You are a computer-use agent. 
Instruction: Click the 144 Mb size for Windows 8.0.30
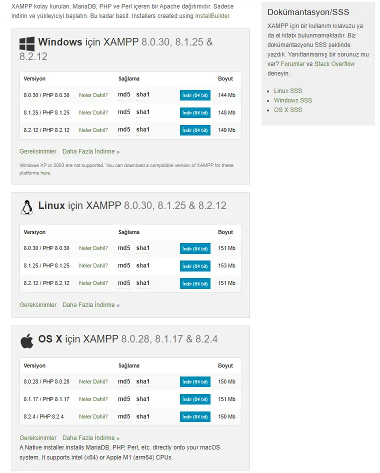(x=227, y=95)
